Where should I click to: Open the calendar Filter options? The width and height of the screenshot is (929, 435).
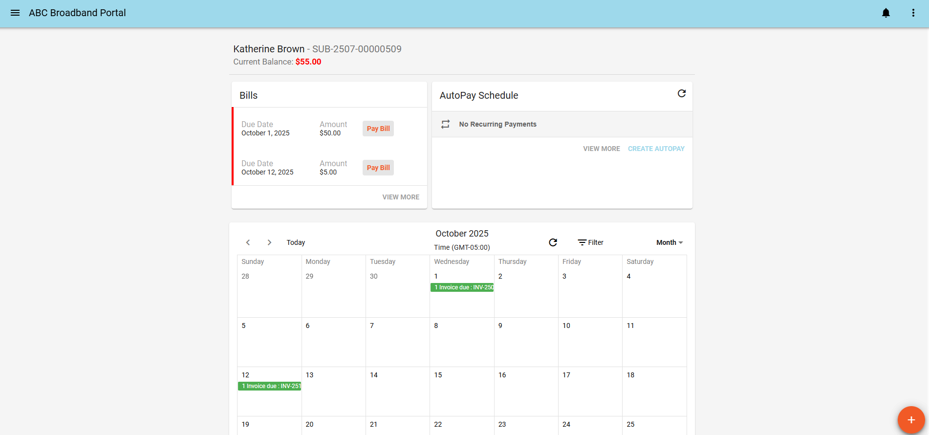coord(590,242)
